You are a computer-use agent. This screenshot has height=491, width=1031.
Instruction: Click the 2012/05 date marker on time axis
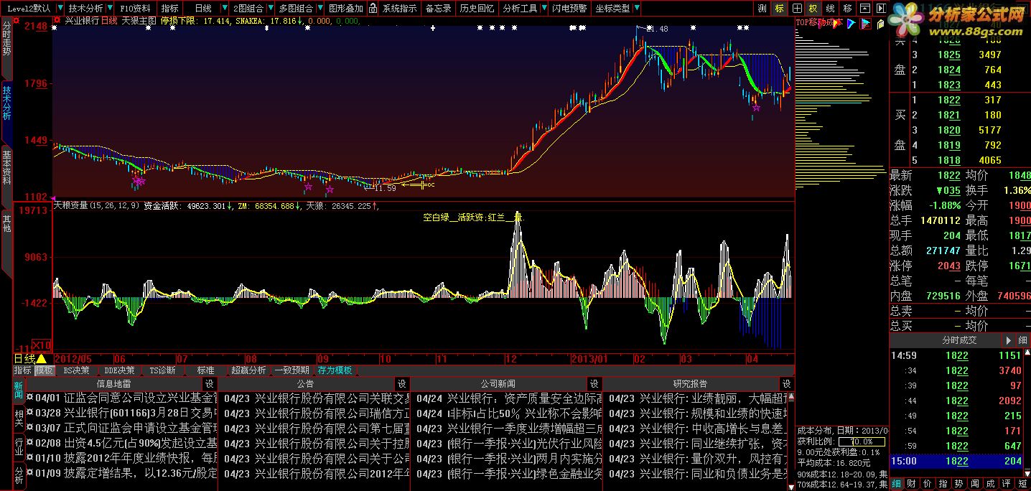(x=73, y=358)
